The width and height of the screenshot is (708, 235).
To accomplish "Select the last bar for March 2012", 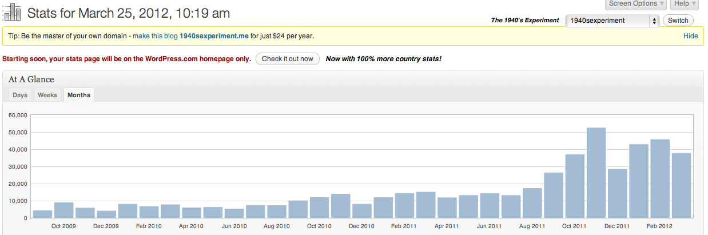I will click(x=681, y=185).
